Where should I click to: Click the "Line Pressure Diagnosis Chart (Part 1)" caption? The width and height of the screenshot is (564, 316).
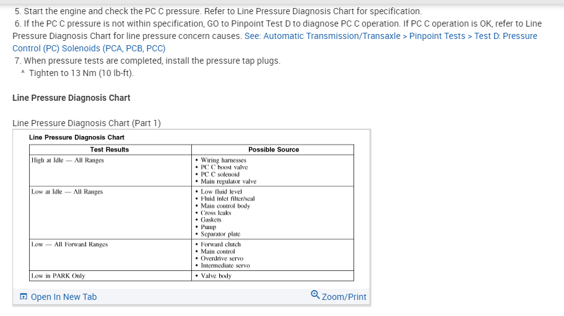point(86,123)
